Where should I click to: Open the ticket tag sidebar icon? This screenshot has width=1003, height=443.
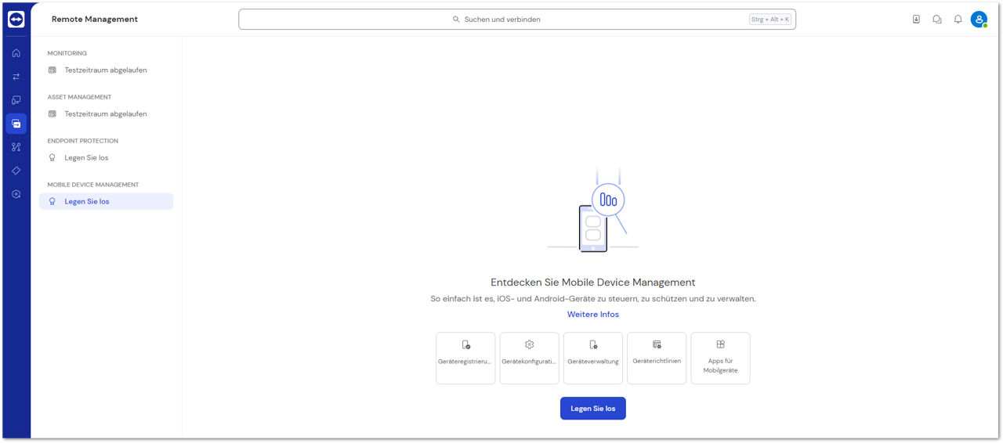point(16,171)
